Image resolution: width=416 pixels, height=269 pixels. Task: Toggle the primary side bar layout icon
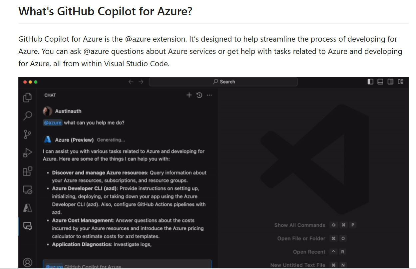click(x=370, y=82)
